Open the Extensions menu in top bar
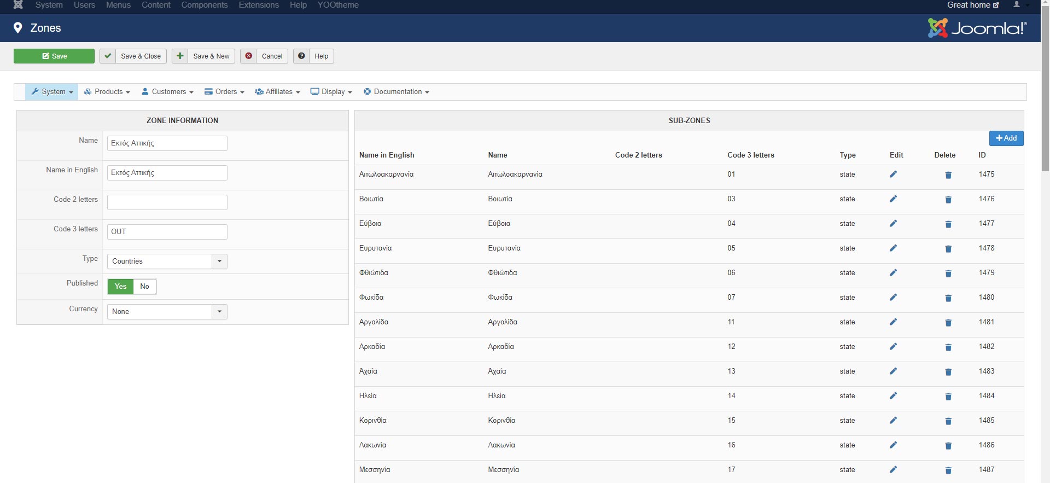The image size is (1050, 483). [259, 5]
